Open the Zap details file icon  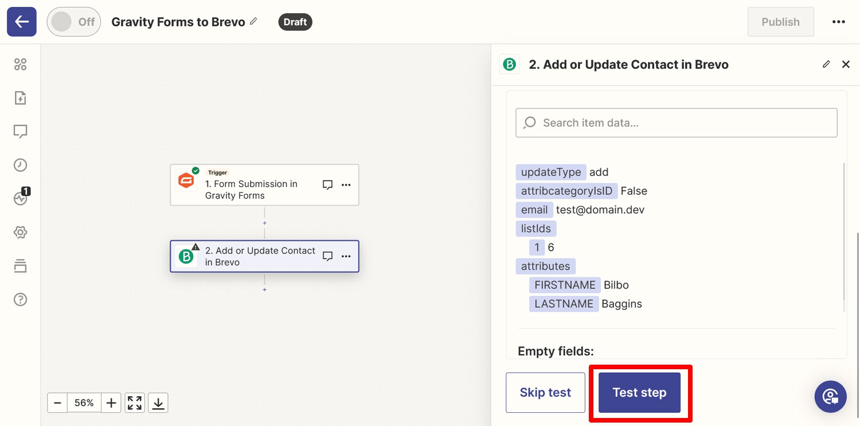click(21, 98)
